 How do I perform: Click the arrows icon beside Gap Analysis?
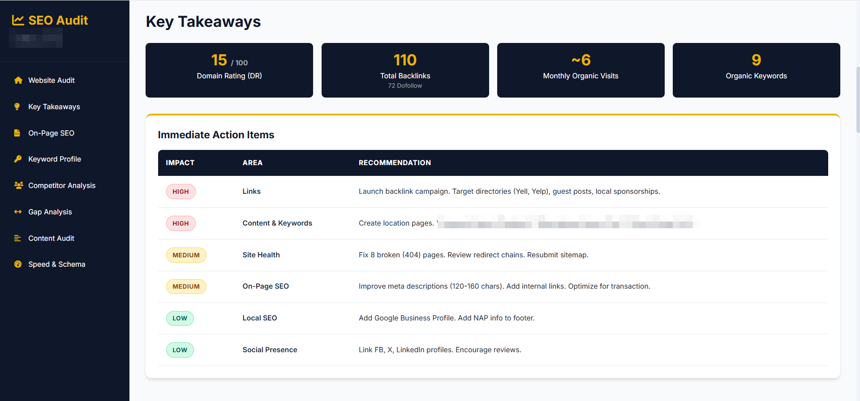18,212
